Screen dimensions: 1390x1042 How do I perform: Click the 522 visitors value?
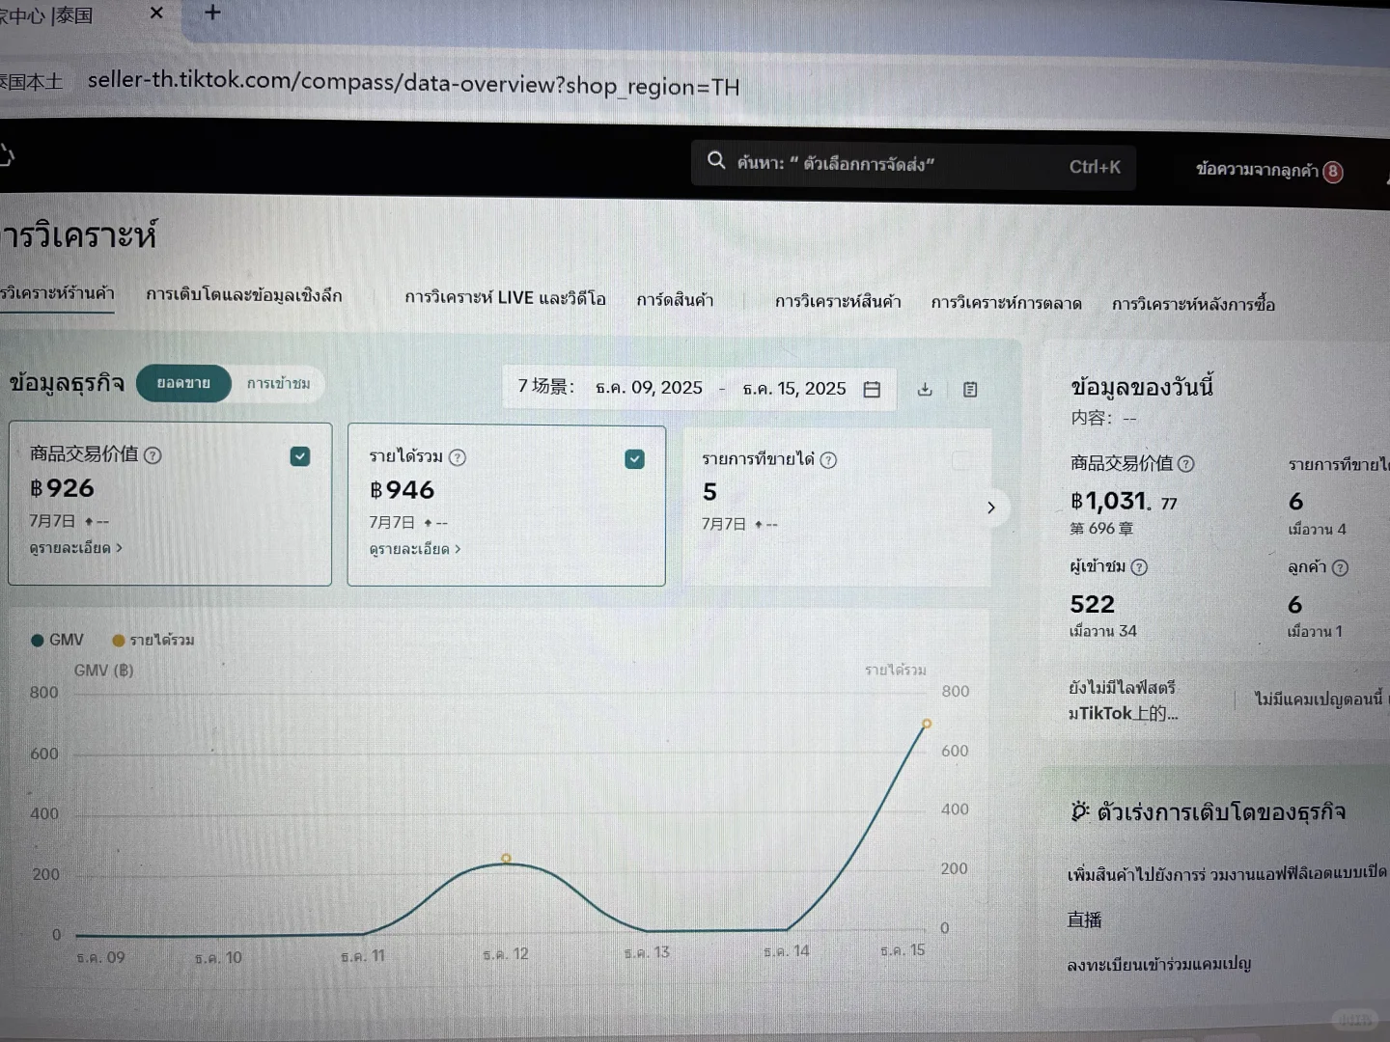(1092, 605)
